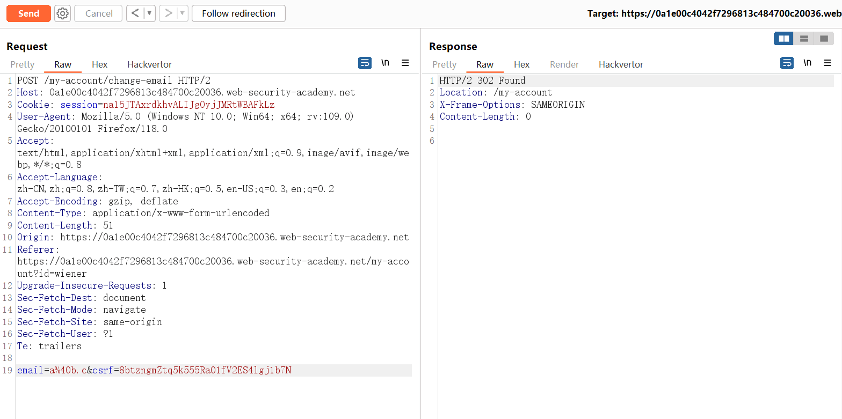842x419 pixels.
Task: Switch to combined tabbed layout view
Action: tap(824, 39)
